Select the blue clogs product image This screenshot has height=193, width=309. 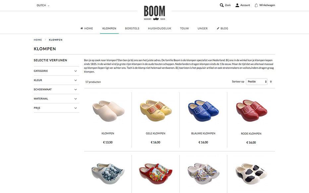point(203,110)
